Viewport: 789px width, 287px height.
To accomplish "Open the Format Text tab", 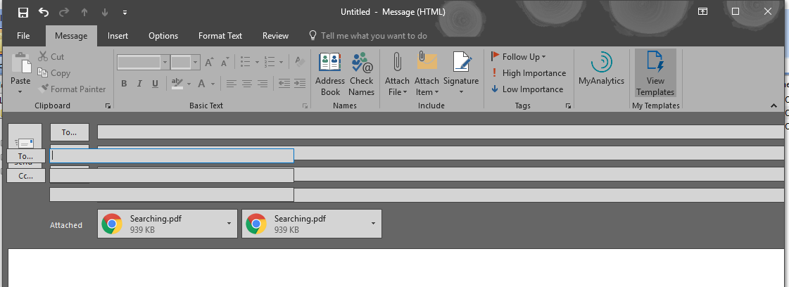I will point(220,36).
